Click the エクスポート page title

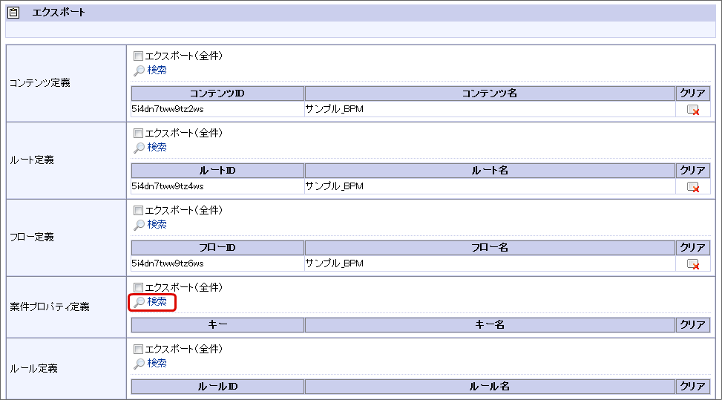point(59,13)
